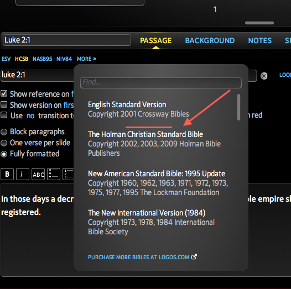
Task: Toggle italic formatting button
Action: (x=23, y=174)
